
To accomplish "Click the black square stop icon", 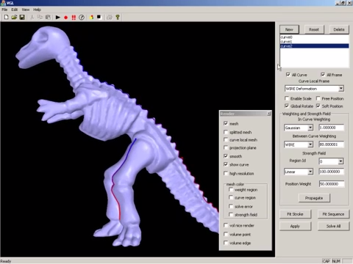I will (x=99, y=17).
